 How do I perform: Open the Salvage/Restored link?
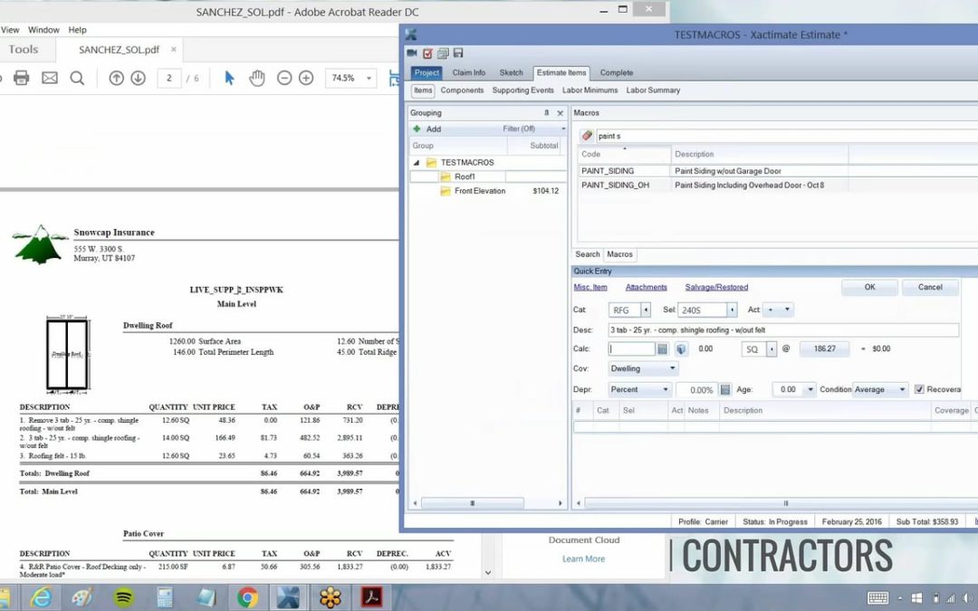716,288
